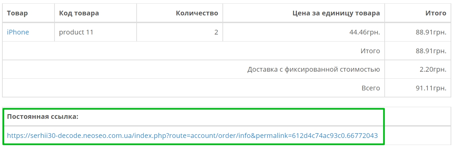The width and height of the screenshot is (456, 154).
Task: Click the Код товара column header
Action: [x=79, y=13]
